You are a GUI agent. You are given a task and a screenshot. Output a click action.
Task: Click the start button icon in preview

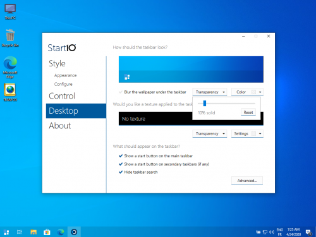pyautogui.click(x=127, y=77)
